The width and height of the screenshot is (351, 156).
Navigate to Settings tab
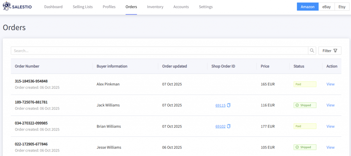206,7
